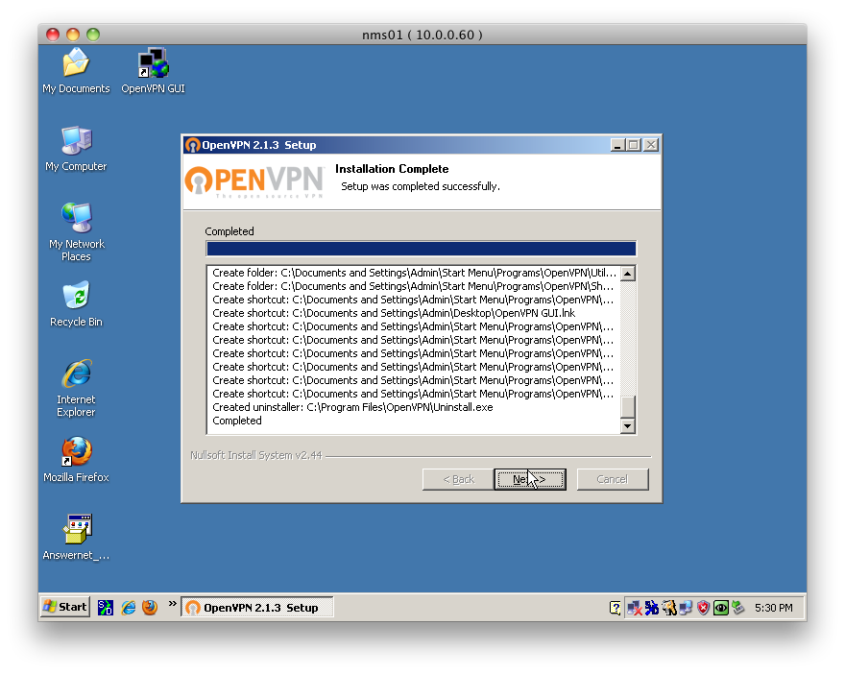The image size is (845, 674).
Task: Click the 'Nullsoft Install System v2.44' text
Action: tap(256, 455)
